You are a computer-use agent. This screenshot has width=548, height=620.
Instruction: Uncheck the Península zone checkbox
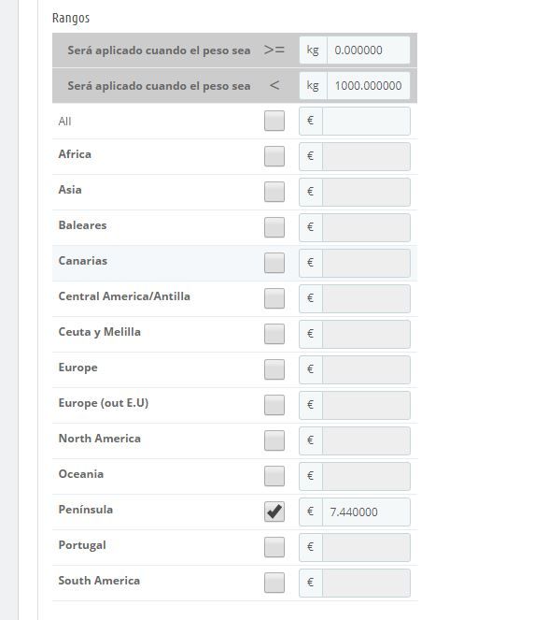[274, 512]
